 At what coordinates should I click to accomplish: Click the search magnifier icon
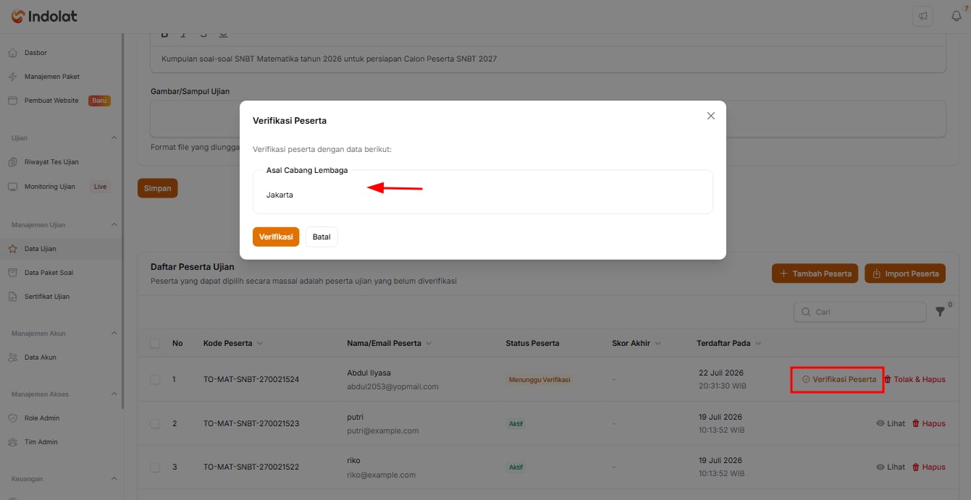[806, 313]
